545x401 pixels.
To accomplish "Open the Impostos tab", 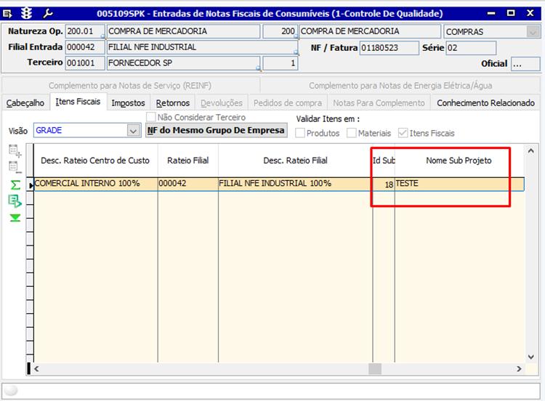I will point(128,103).
